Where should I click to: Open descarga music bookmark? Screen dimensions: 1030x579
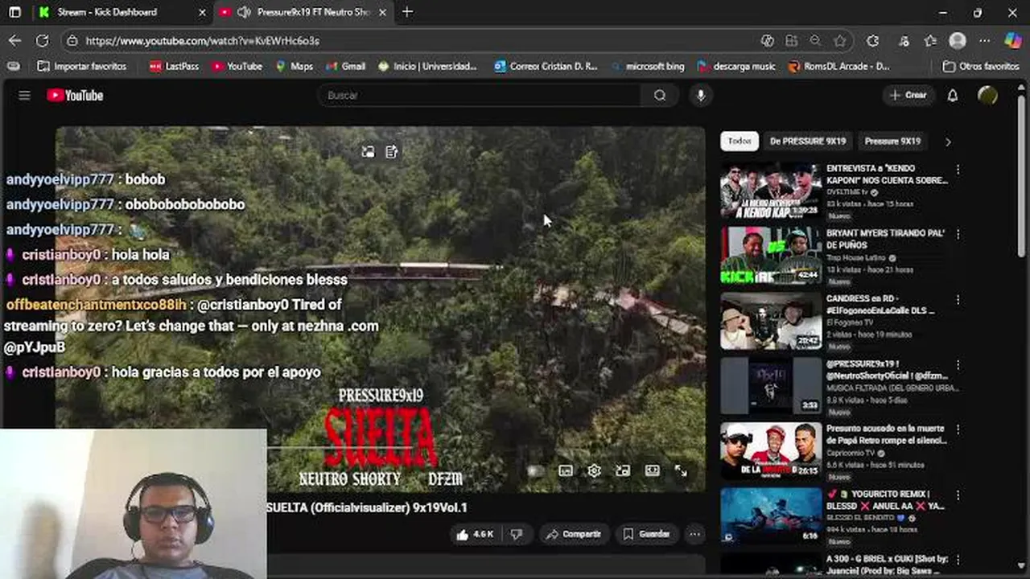click(736, 66)
